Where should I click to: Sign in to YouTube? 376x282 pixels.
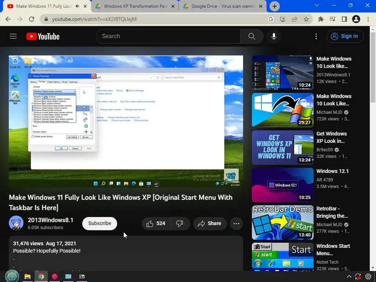[x=345, y=36]
